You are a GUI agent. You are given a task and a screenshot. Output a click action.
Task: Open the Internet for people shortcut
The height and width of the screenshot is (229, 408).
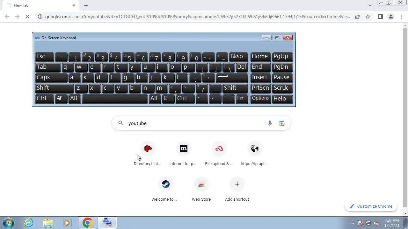183,154
